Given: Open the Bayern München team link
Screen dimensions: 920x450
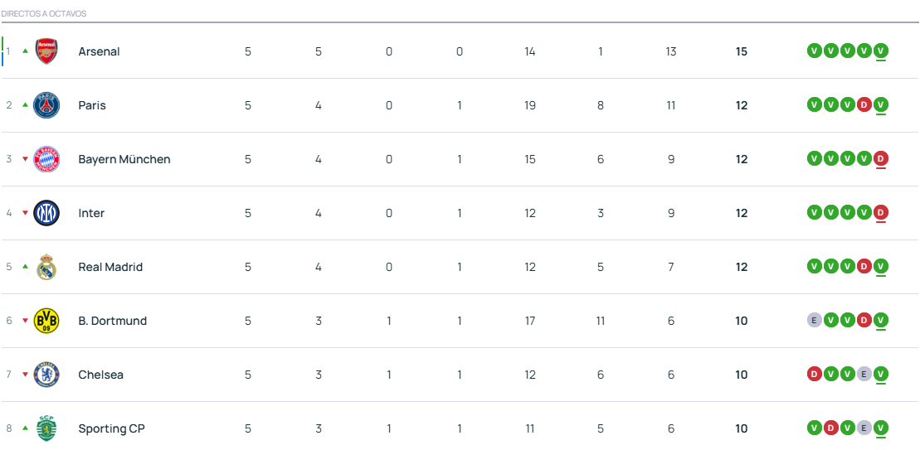Looking at the screenshot, I should click(124, 159).
